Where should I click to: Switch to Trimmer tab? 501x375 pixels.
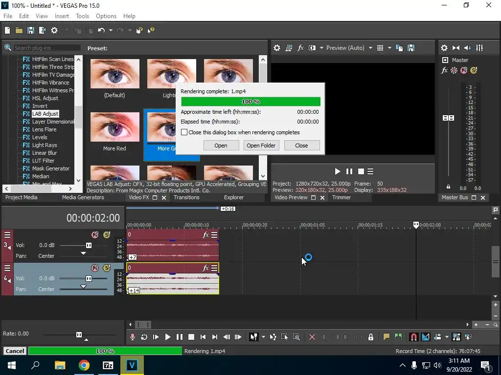pos(341,197)
